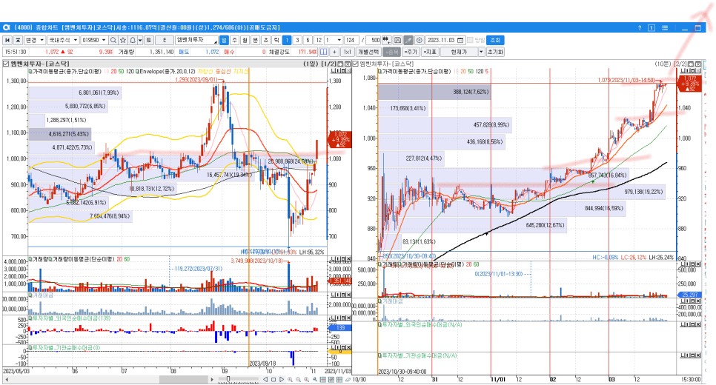Select the 월 (monthly) period toggle

[245, 40]
